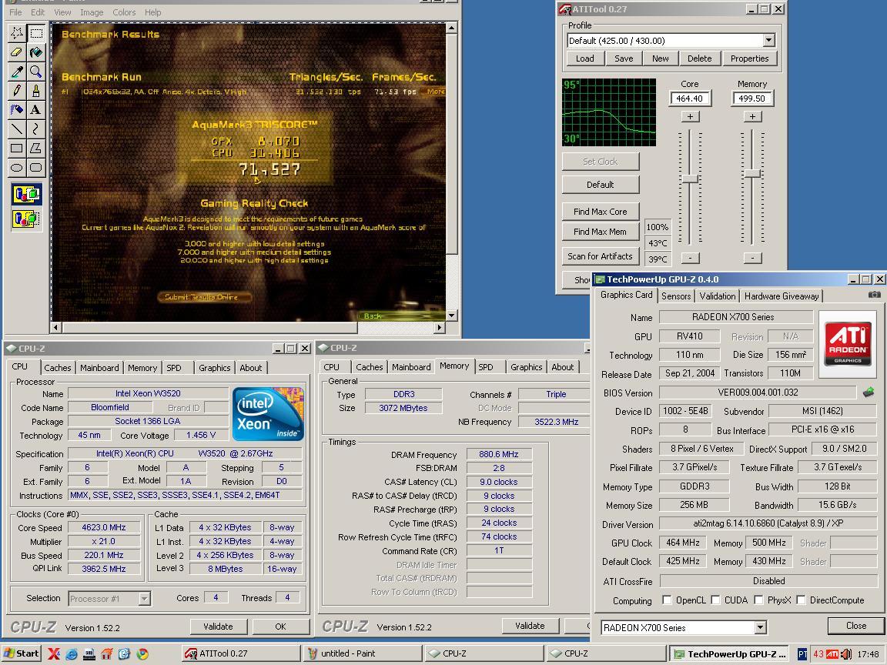
Task: Close GPU-Z with the Close button
Action: tap(856, 626)
